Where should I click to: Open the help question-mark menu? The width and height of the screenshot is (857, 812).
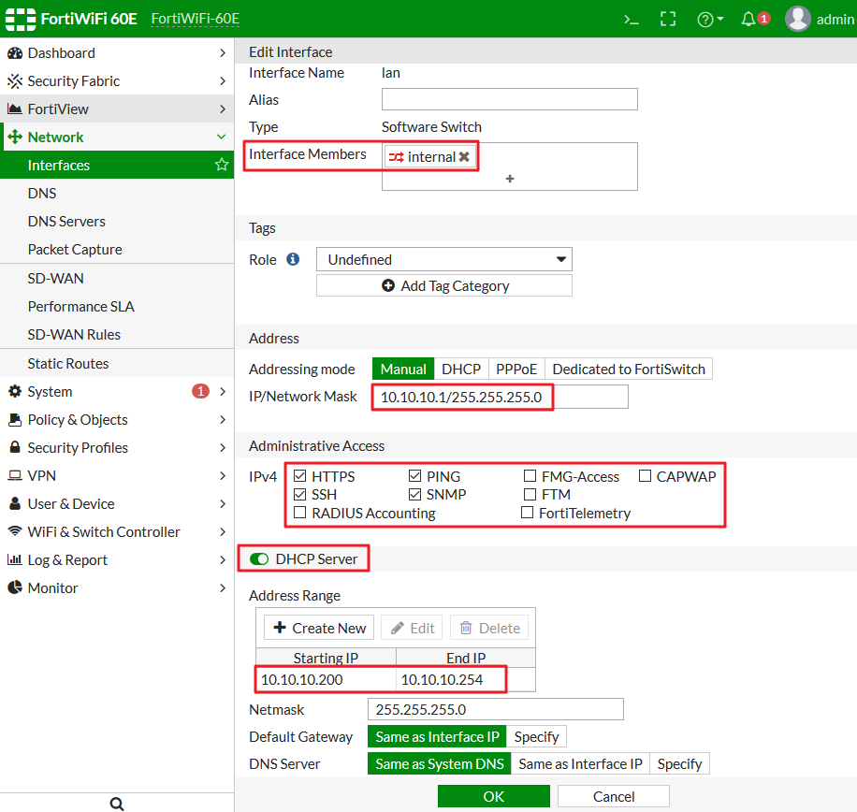(710, 20)
